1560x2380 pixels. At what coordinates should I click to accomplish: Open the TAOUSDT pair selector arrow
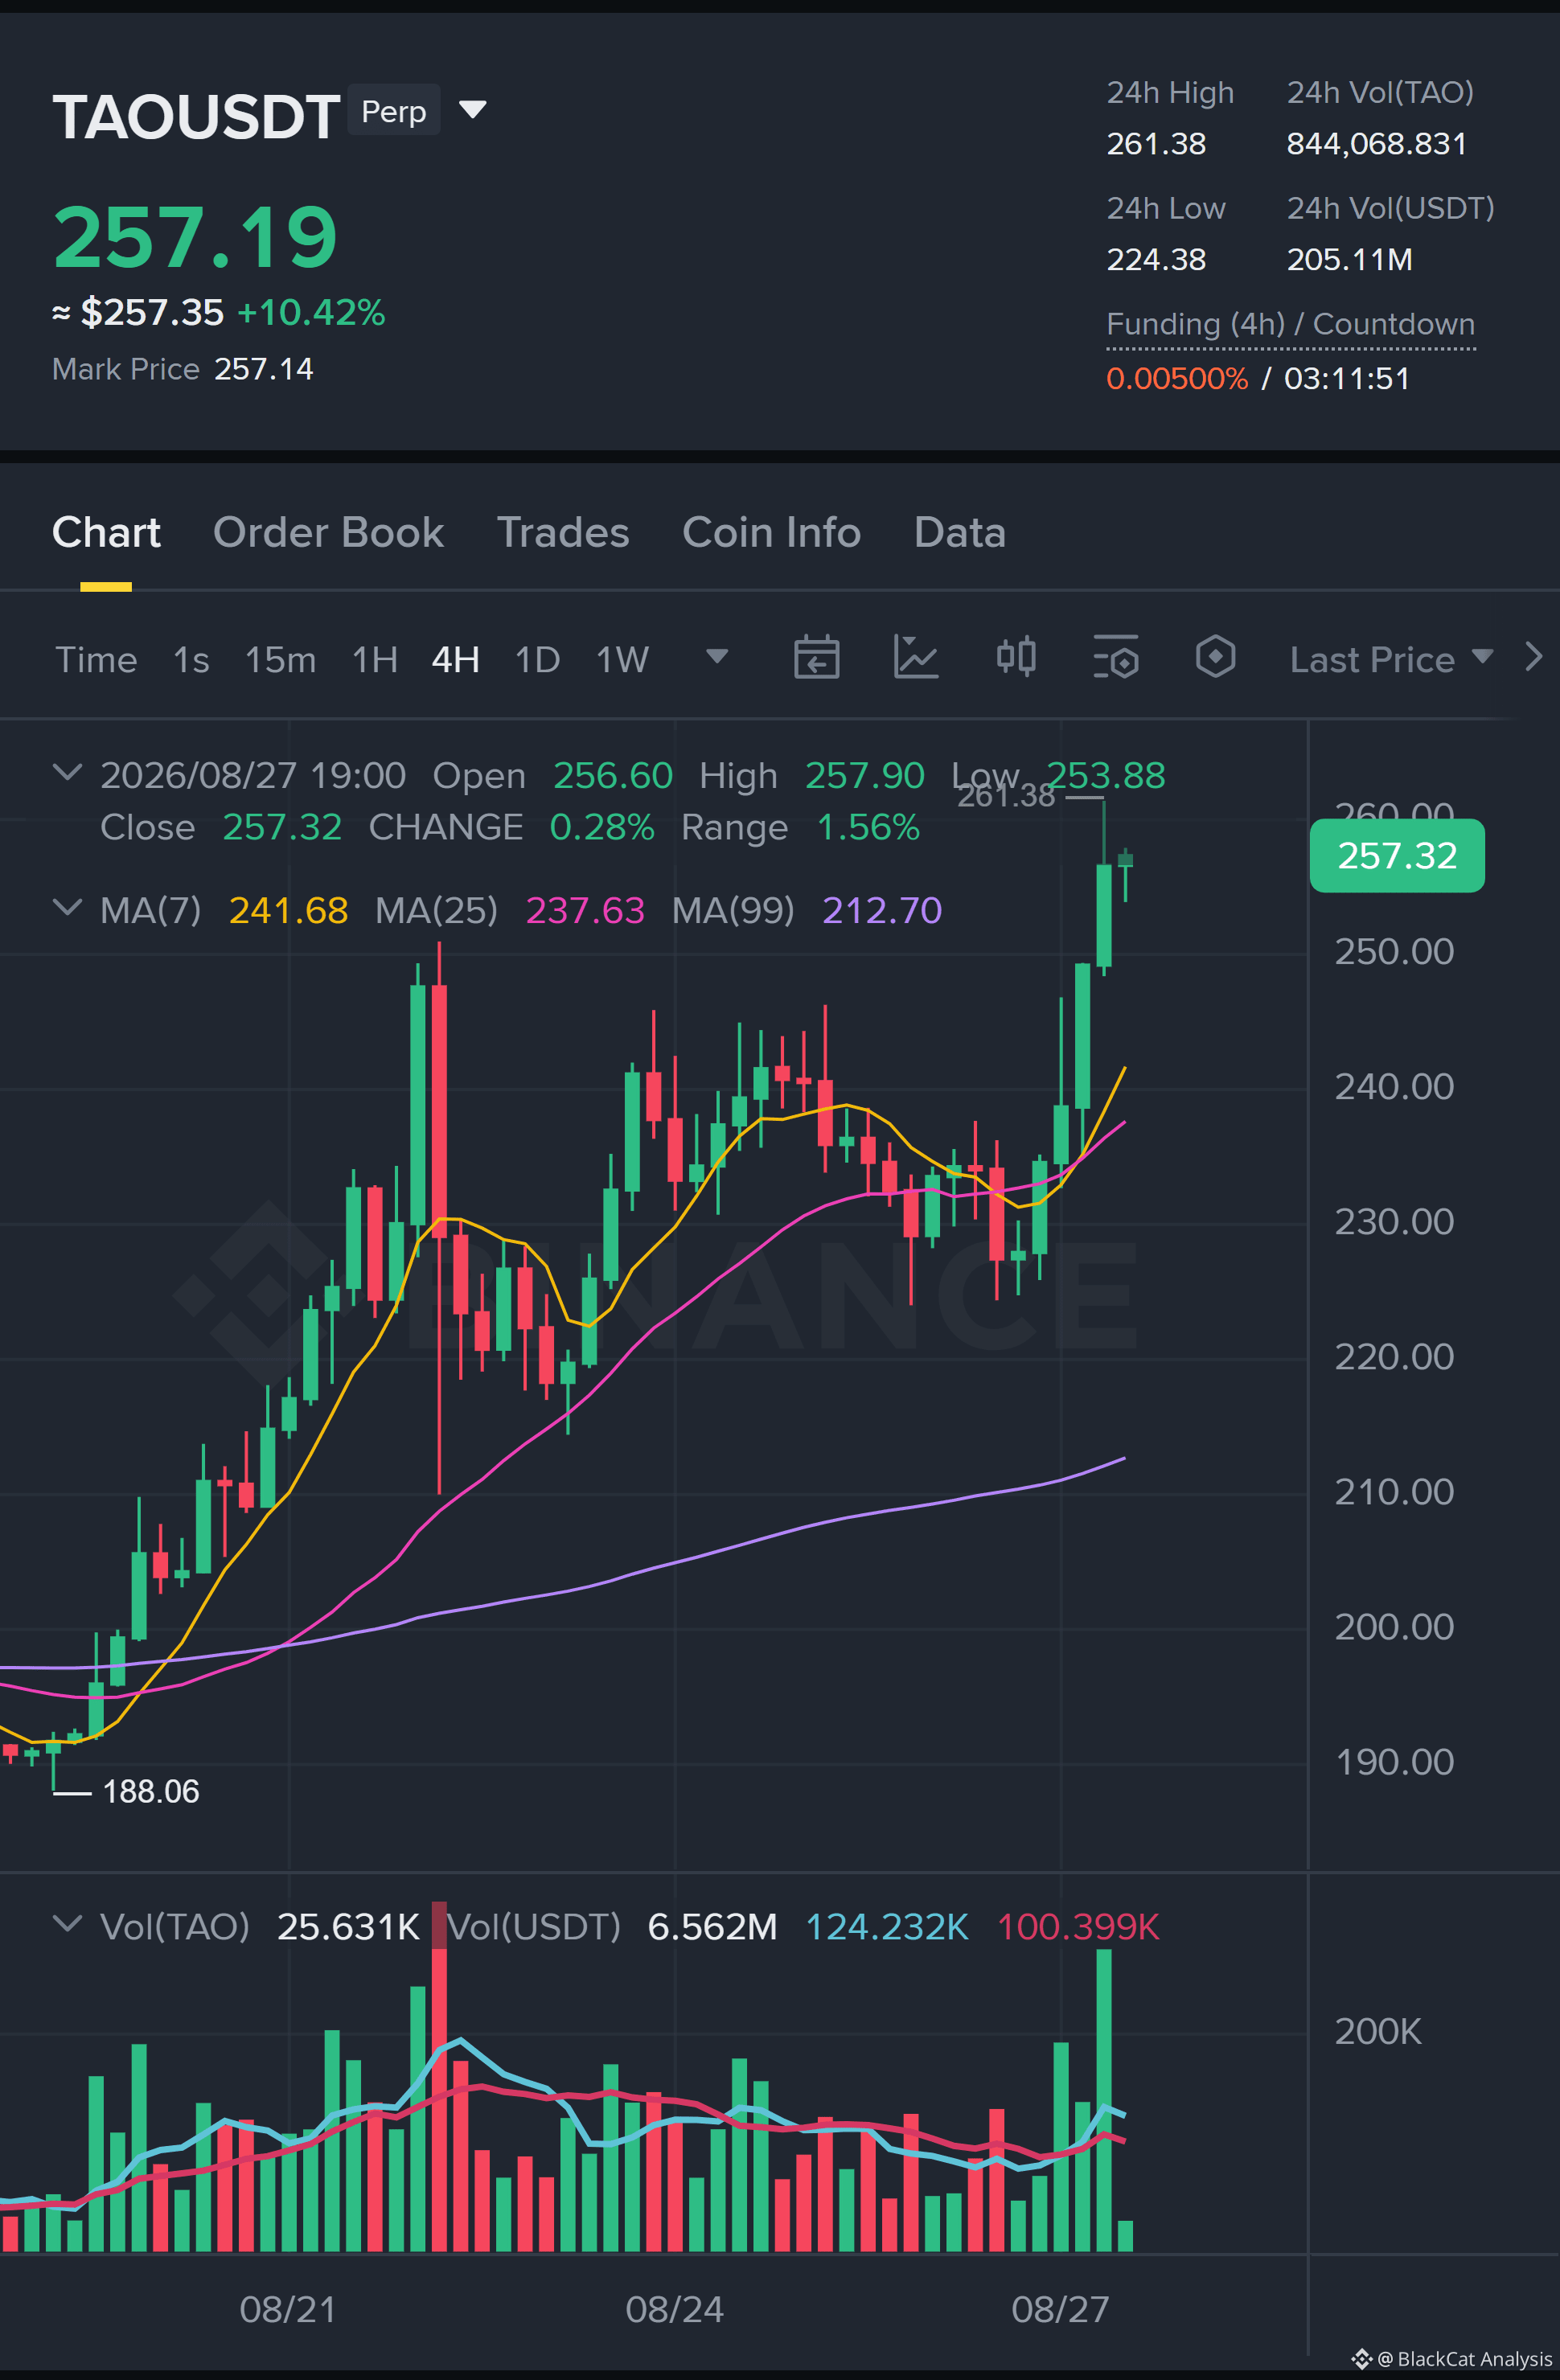pos(472,110)
